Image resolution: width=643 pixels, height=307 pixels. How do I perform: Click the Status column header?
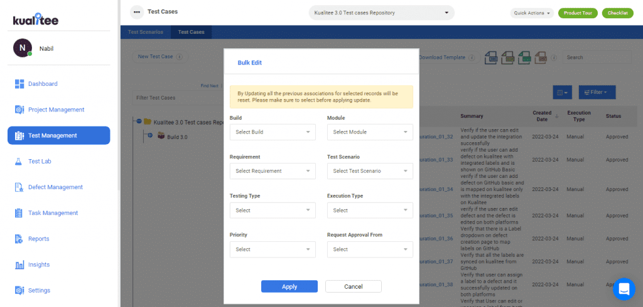coord(613,117)
